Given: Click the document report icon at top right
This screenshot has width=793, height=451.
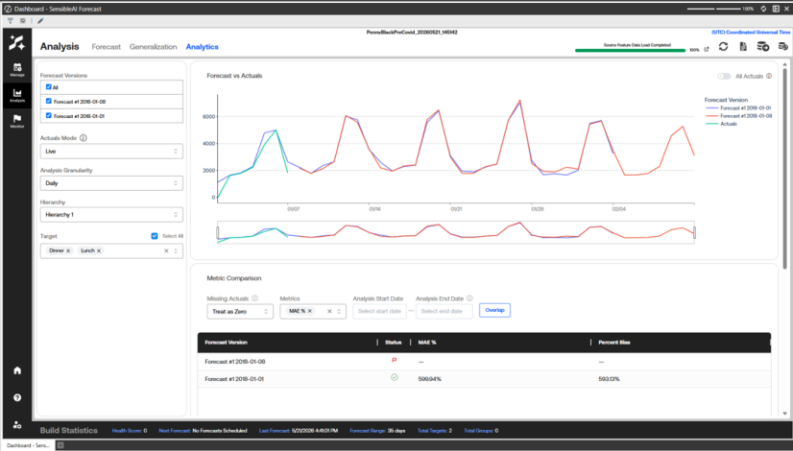Looking at the screenshot, I should click(x=743, y=46).
